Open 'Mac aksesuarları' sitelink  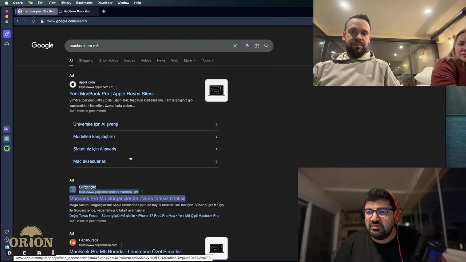(x=90, y=161)
